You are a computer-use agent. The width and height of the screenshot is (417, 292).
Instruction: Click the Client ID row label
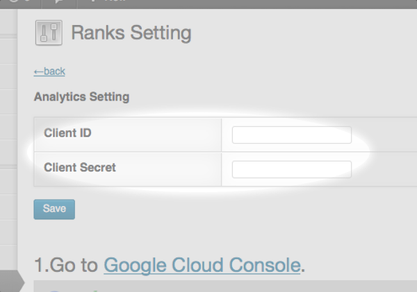coord(67,133)
